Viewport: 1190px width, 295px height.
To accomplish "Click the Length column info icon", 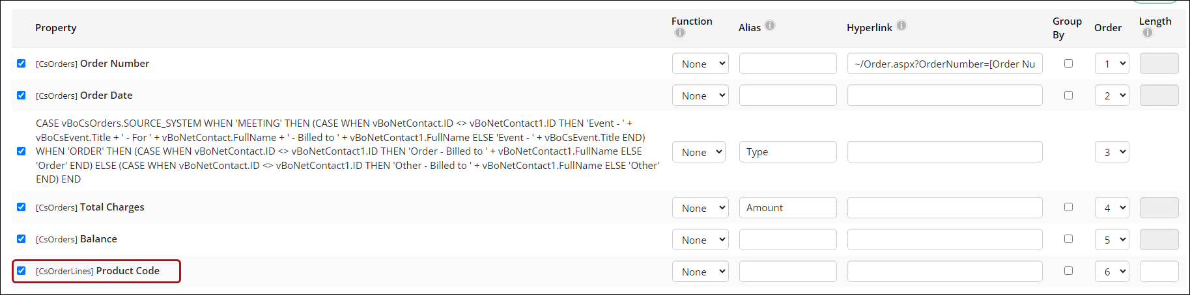I will [x=1148, y=32].
